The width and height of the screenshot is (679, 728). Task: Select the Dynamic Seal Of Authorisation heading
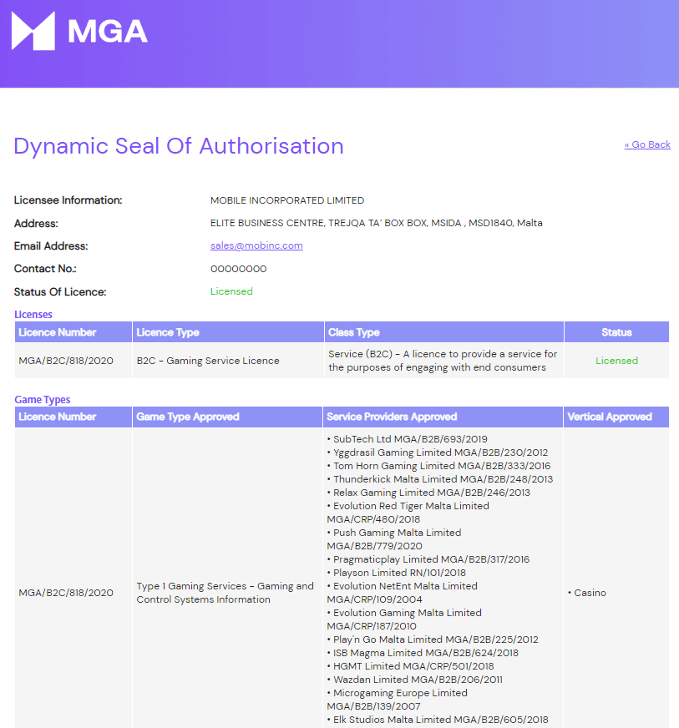tap(179, 146)
